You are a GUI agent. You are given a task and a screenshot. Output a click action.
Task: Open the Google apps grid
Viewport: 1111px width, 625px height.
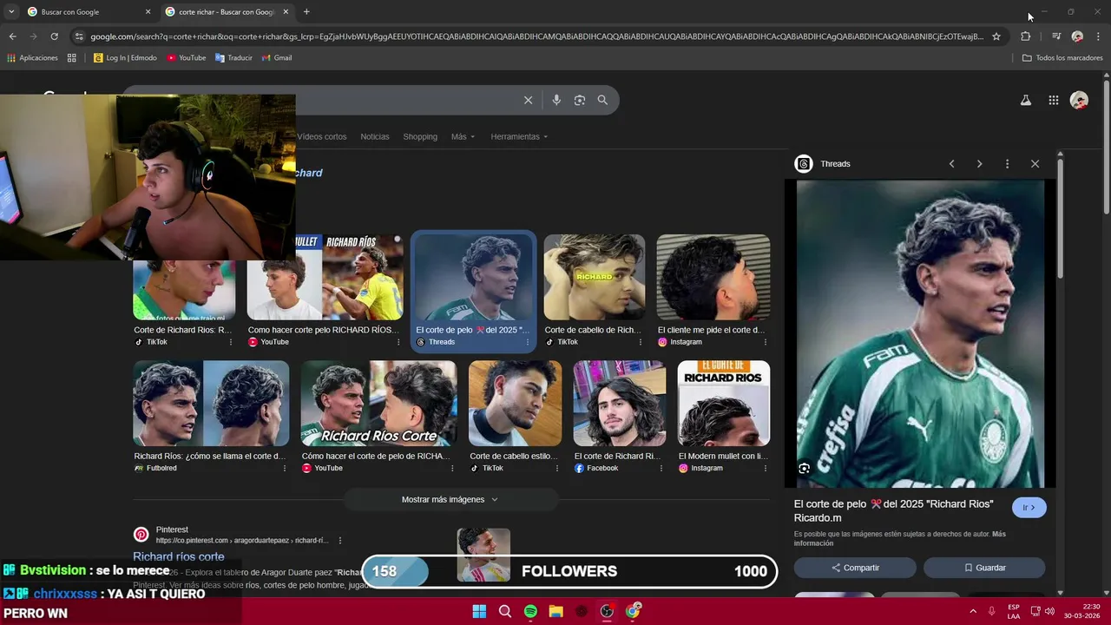pyautogui.click(x=1053, y=100)
